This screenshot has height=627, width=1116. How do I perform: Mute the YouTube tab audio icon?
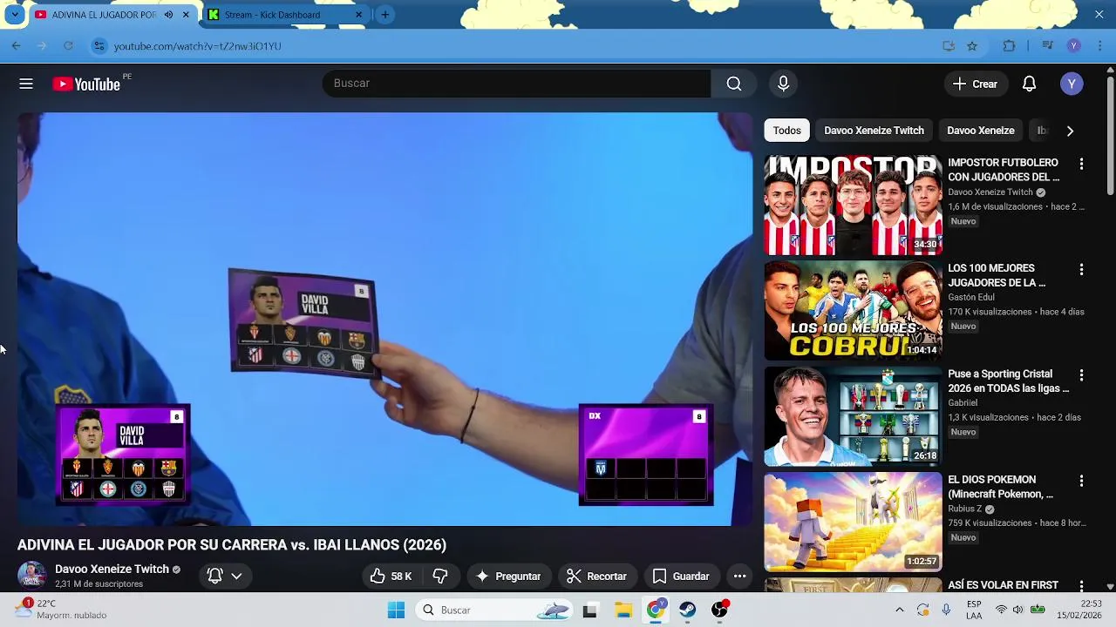pyautogui.click(x=168, y=15)
